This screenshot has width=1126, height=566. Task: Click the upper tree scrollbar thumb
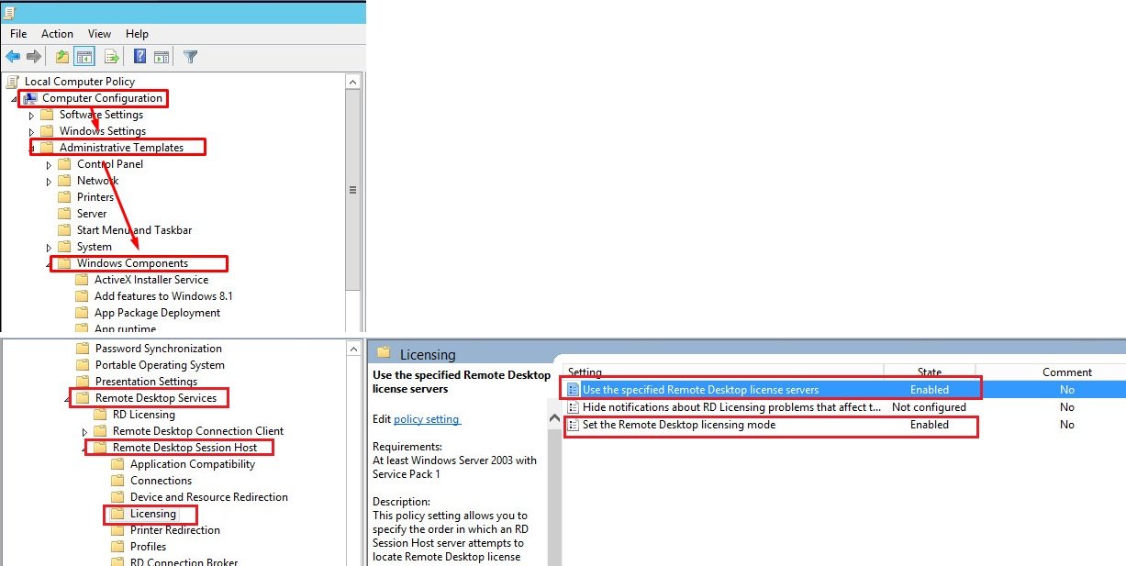click(x=353, y=190)
